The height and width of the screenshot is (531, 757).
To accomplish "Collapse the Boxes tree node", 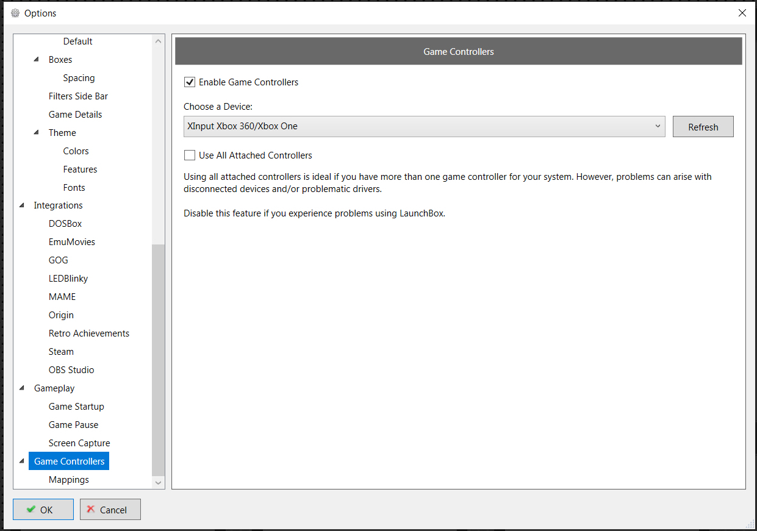I will [x=37, y=60].
